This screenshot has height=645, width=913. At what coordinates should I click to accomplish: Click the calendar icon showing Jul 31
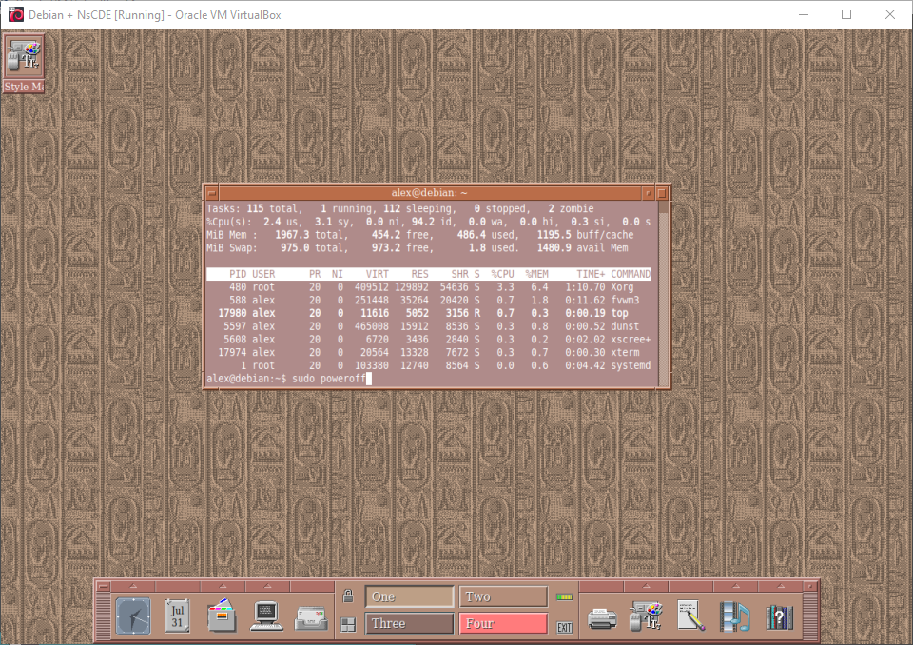pos(178,616)
